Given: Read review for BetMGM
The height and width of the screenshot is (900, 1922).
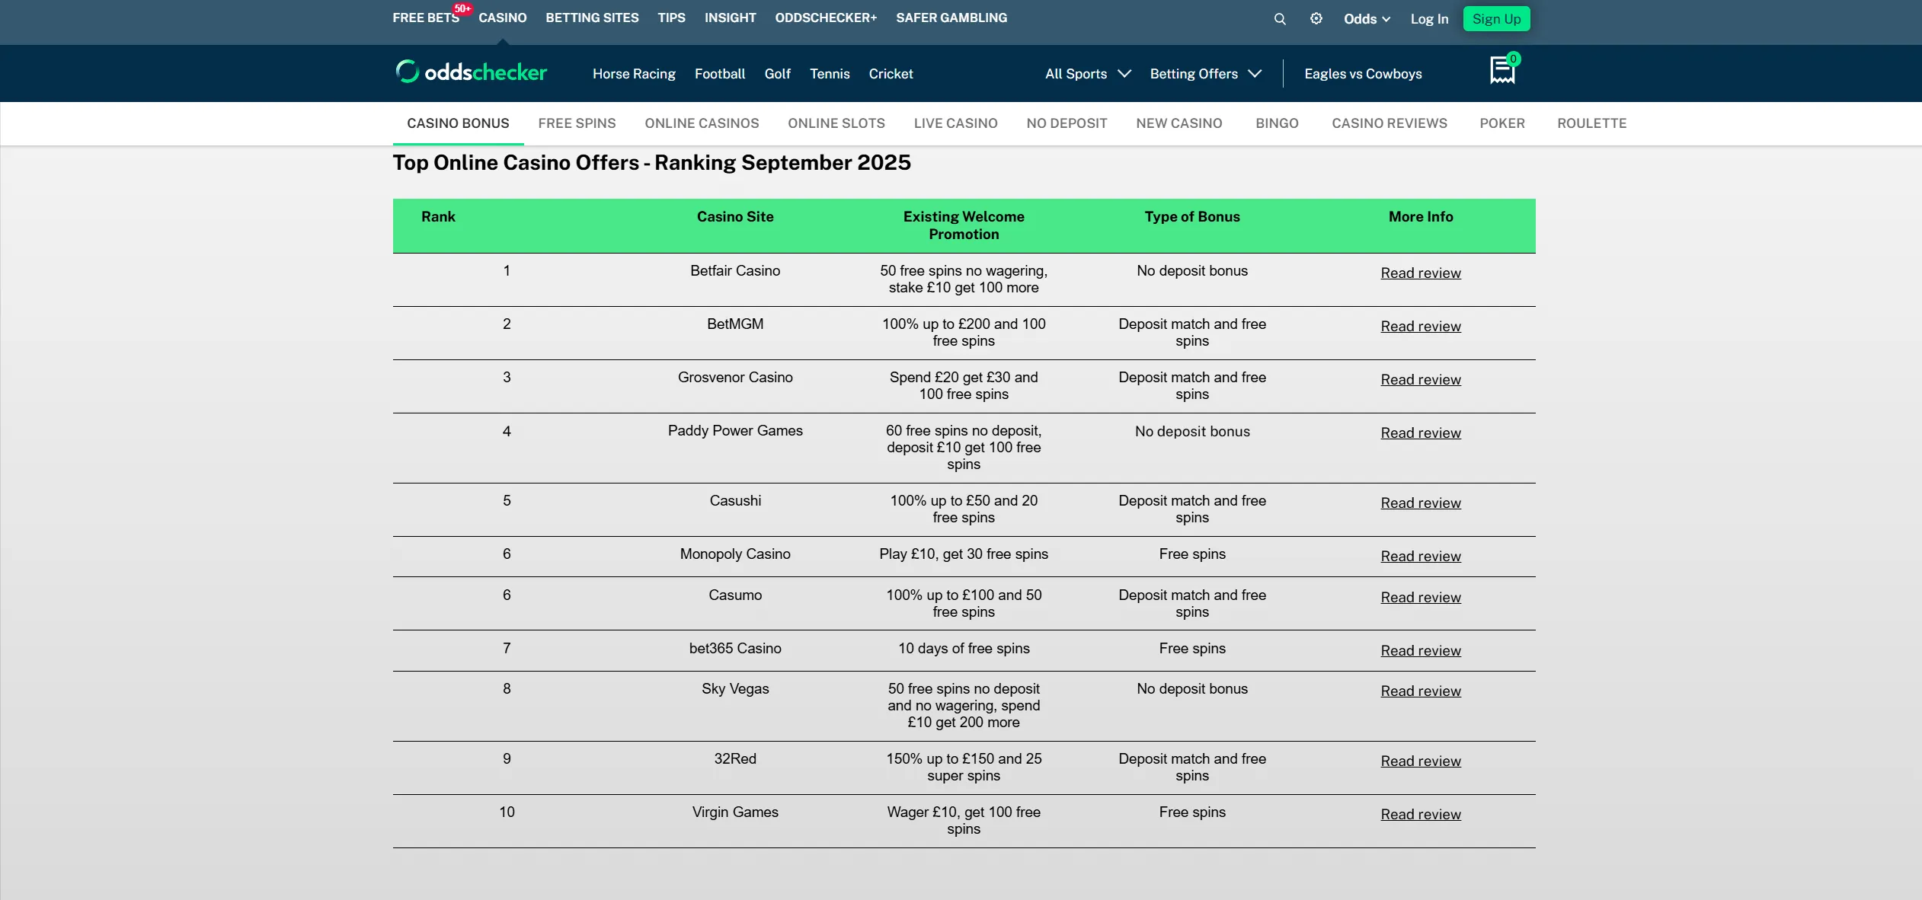Looking at the screenshot, I should tap(1421, 327).
